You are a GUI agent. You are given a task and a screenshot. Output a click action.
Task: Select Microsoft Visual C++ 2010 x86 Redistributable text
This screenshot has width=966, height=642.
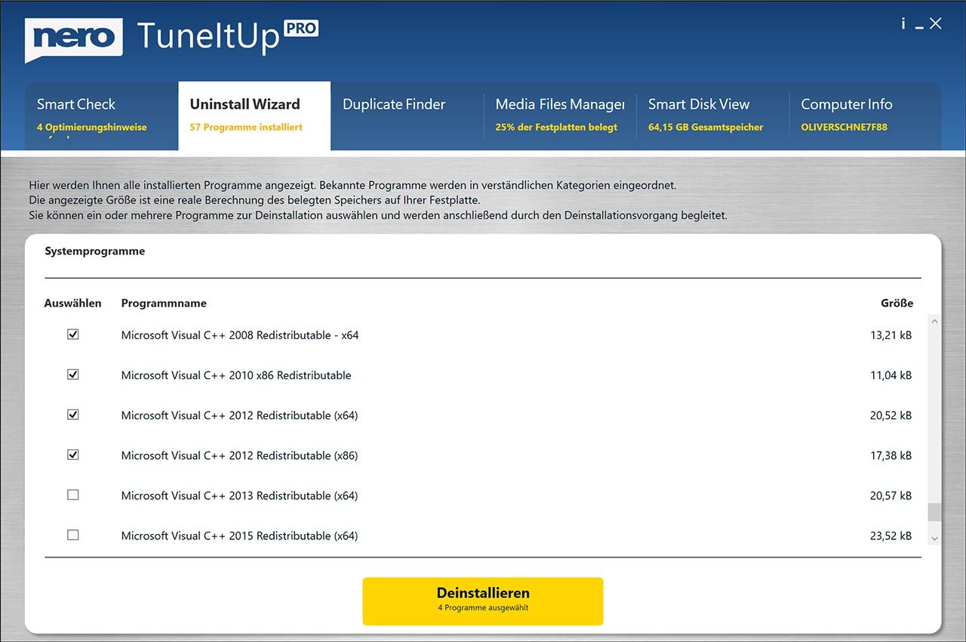point(236,375)
